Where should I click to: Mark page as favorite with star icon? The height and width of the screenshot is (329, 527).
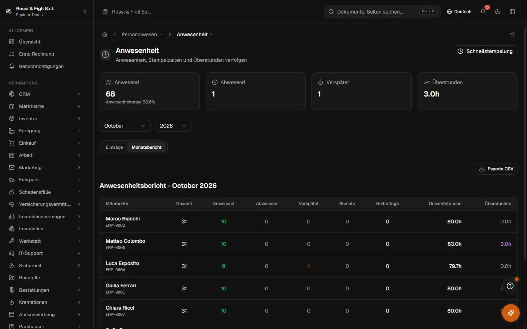(512, 34)
